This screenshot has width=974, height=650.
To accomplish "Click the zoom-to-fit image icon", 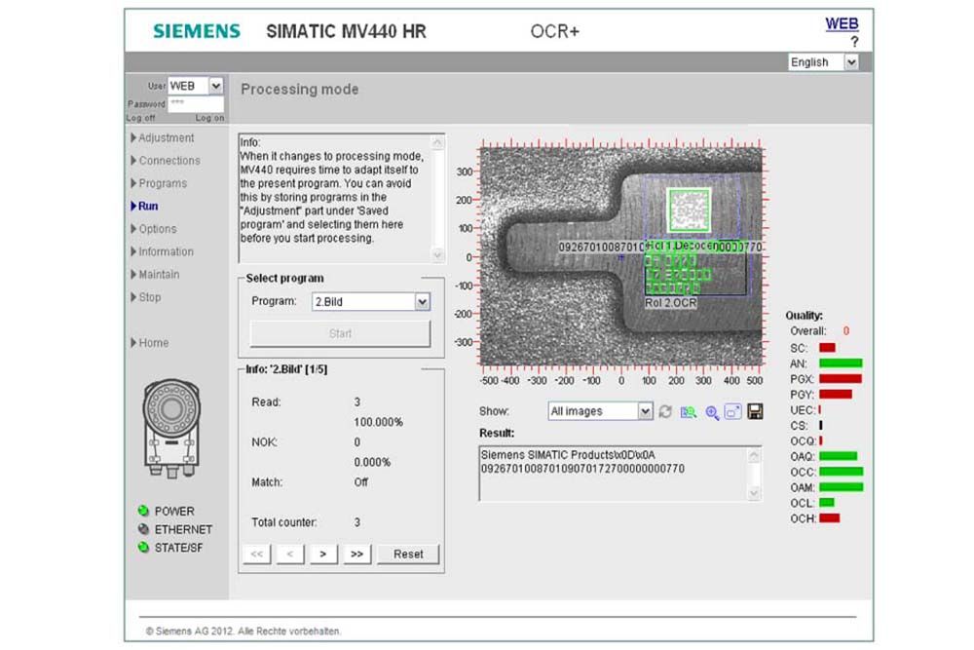I will click(689, 412).
